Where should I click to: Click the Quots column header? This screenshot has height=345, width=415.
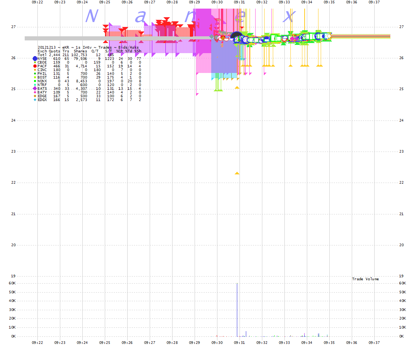coord(55,51)
